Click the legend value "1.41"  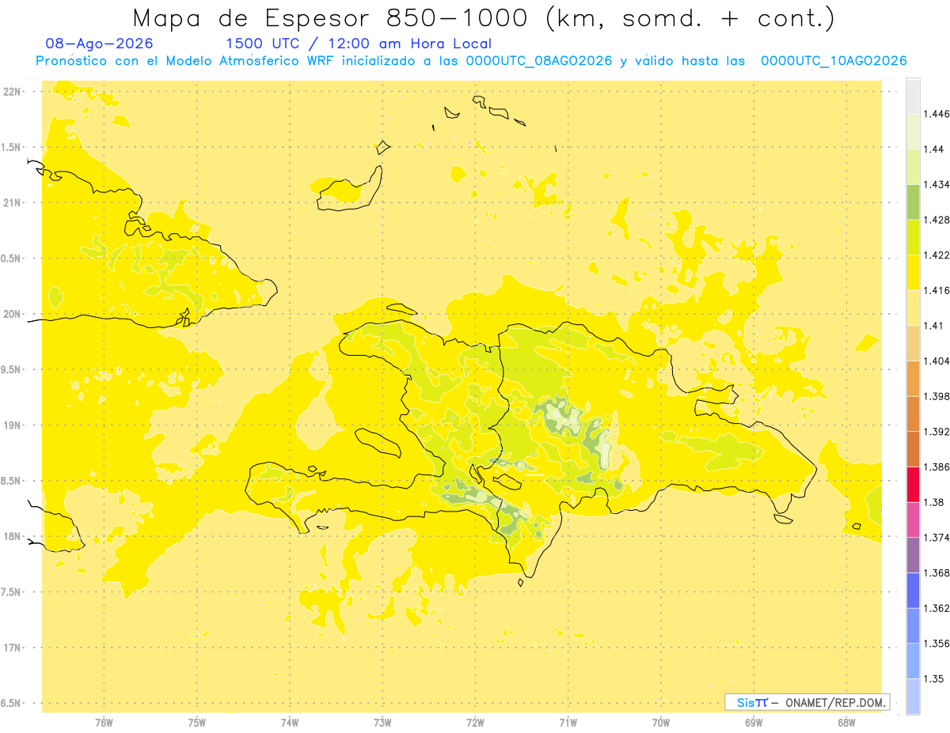933,326
